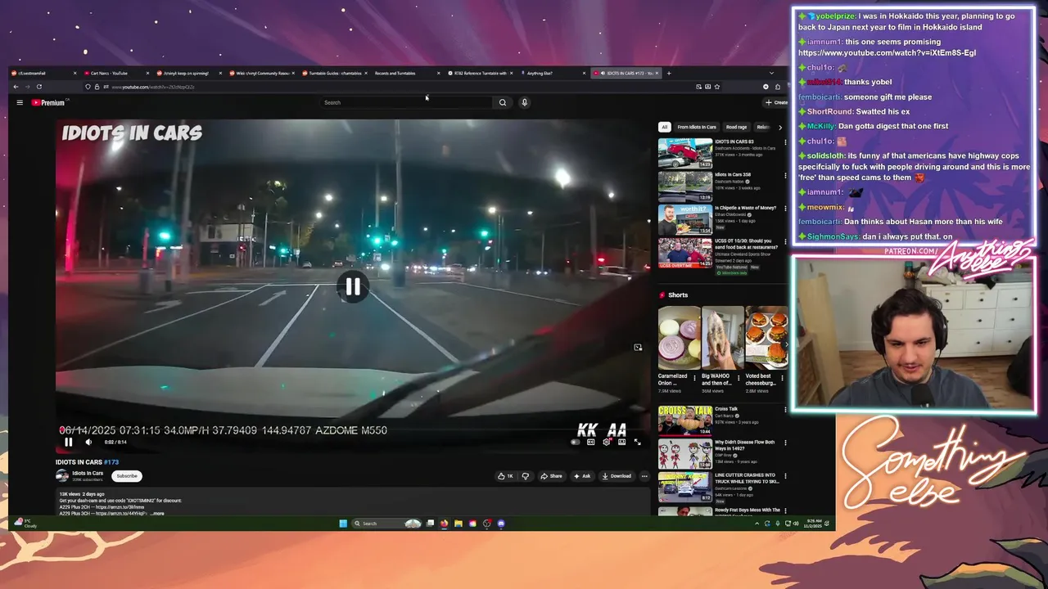Open options for UCSS OT 10/30 video

[785, 242]
